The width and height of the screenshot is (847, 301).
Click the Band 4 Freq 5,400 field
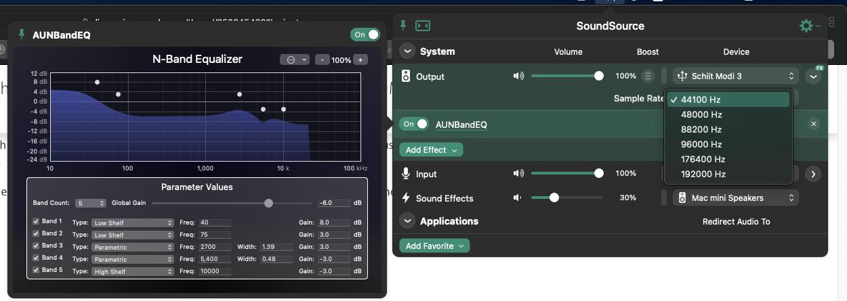point(214,259)
